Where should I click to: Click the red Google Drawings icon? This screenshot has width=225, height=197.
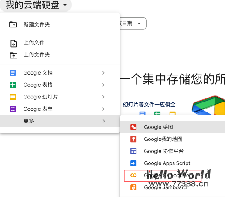pos(133,127)
